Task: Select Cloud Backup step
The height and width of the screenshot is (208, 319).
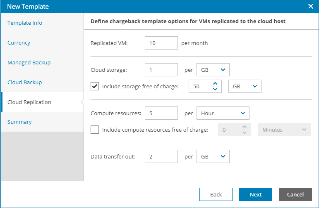Action: 25,83
